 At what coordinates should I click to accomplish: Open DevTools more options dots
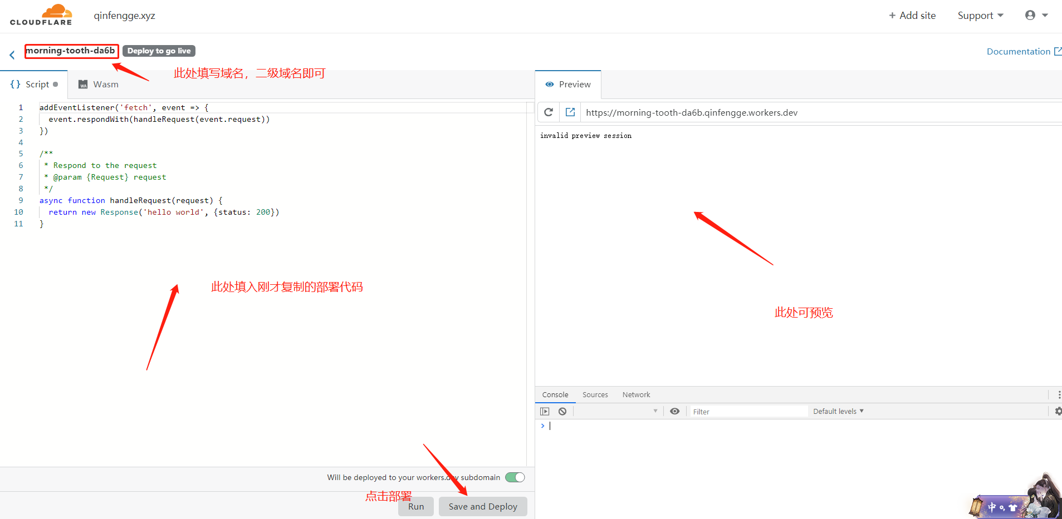(1059, 394)
